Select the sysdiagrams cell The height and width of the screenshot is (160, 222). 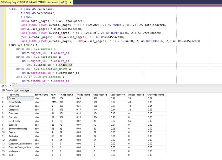(21, 151)
